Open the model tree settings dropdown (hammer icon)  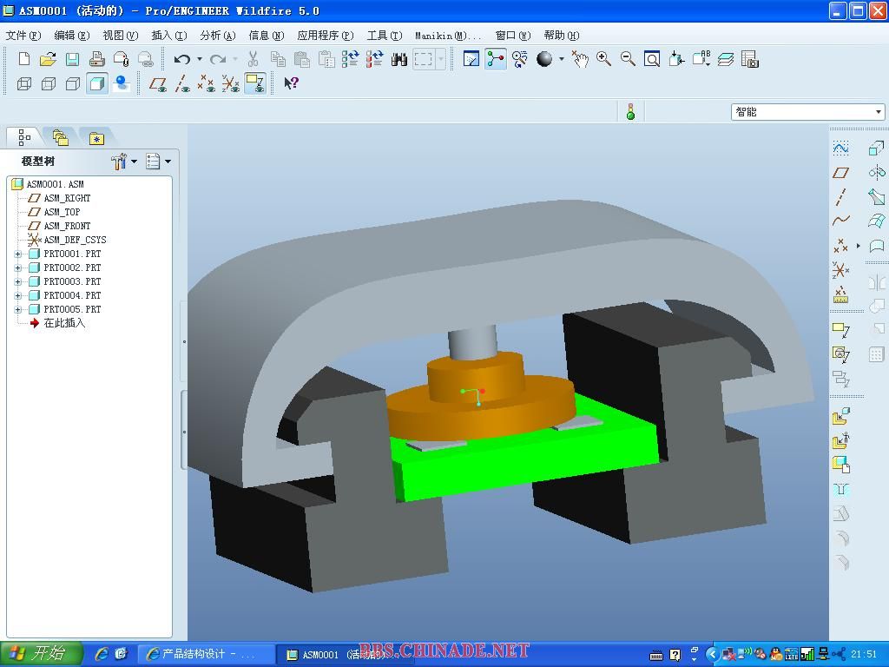(123, 162)
